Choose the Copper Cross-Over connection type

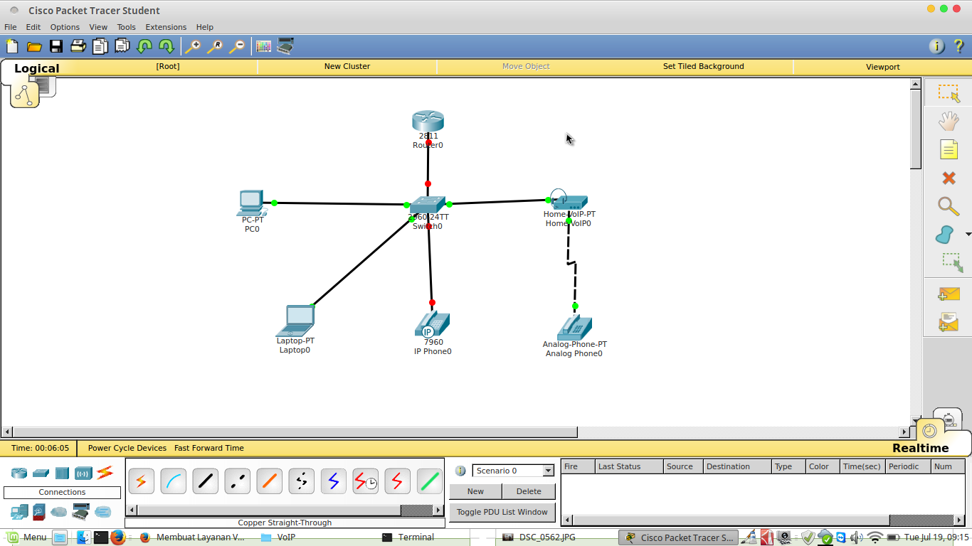(x=237, y=481)
